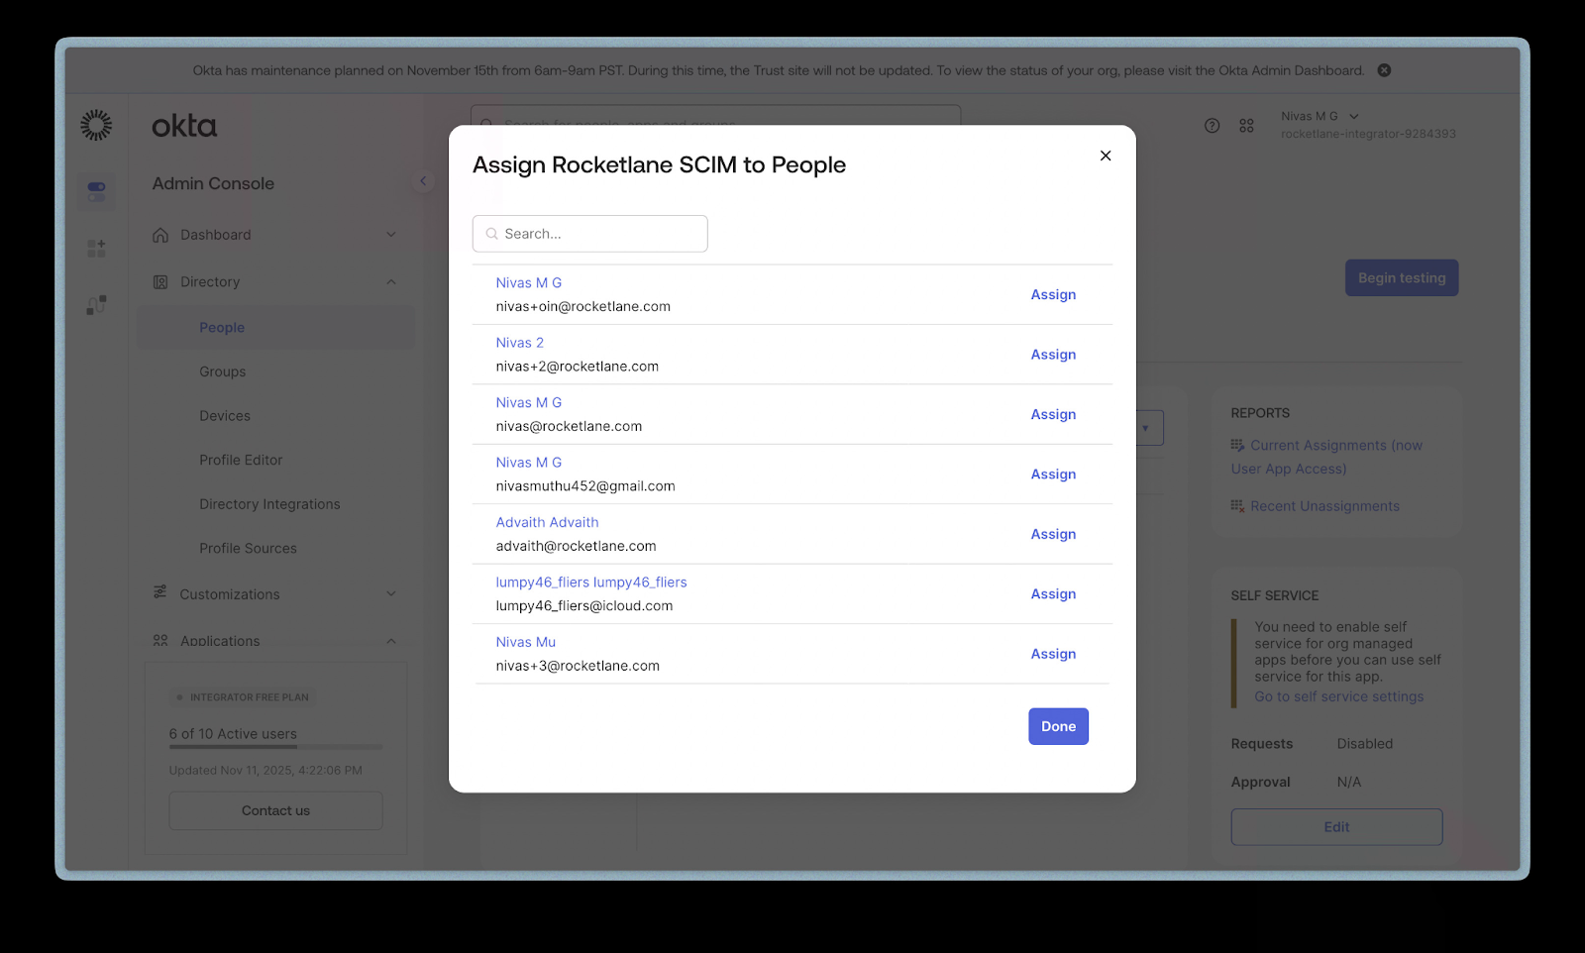
Task: Assign lumpy46_fliers user
Action: 1053,594
